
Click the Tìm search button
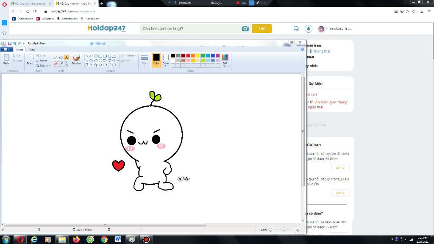click(x=262, y=28)
